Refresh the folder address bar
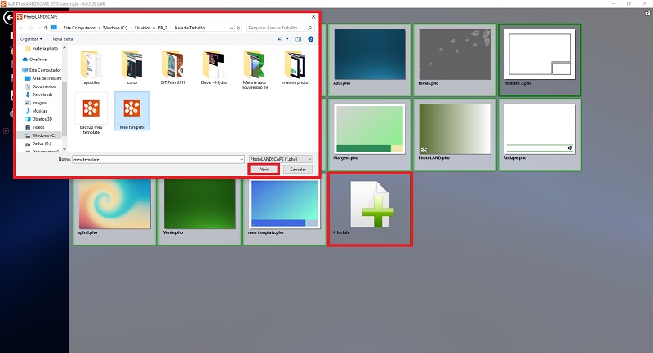Viewport: 653px width, 353px height. [238, 28]
